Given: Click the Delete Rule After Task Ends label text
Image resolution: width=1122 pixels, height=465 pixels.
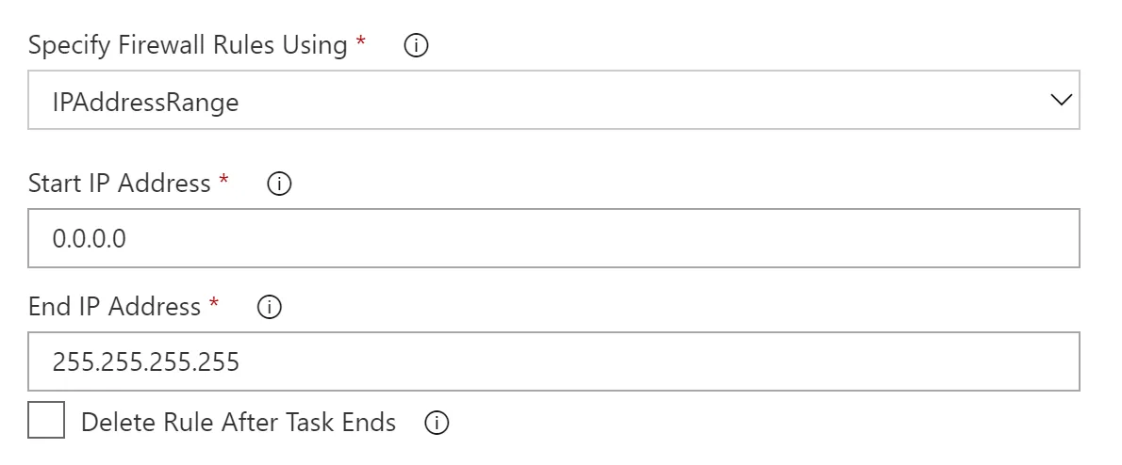Looking at the screenshot, I should 238,423.
